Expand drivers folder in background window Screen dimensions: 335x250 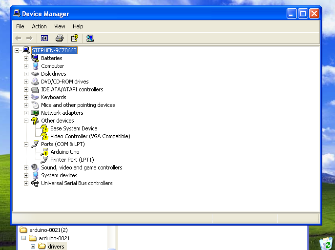click(x=33, y=247)
